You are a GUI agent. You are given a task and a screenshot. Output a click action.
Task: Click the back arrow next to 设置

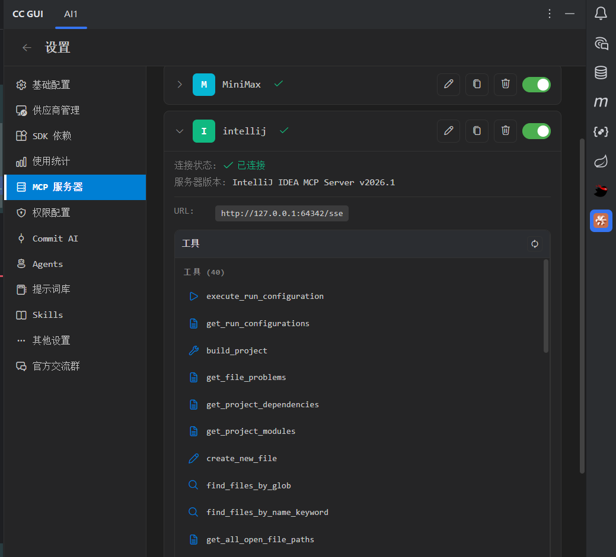coord(27,48)
